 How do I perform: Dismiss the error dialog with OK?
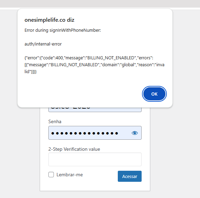point(154,94)
